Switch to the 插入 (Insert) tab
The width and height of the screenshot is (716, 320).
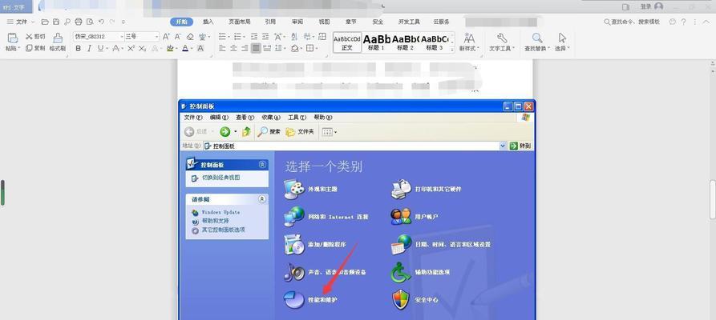point(208,22)
